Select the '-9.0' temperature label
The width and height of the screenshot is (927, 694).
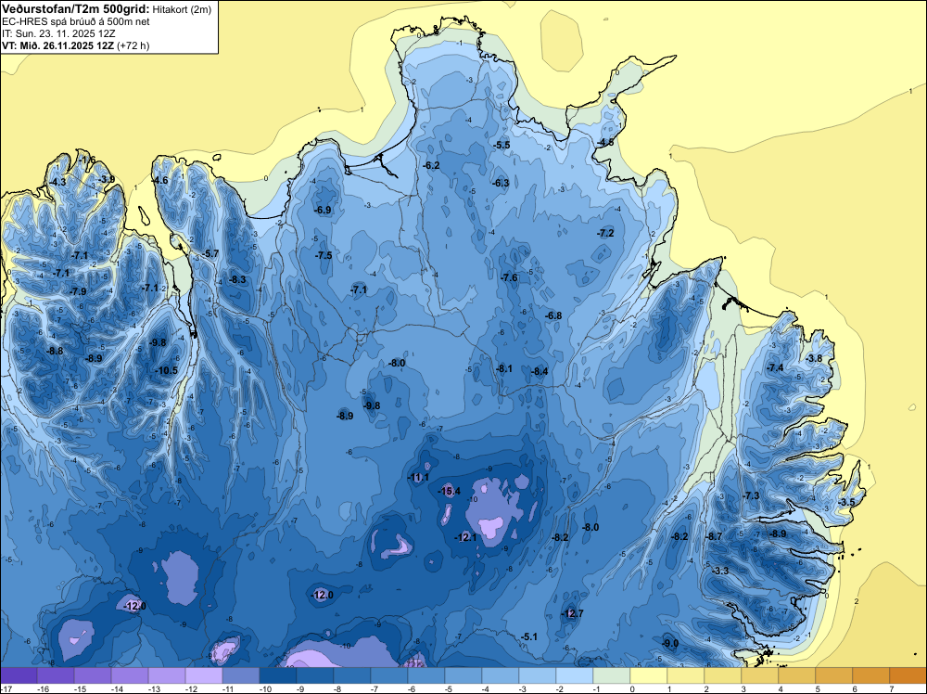click(x=670, y=644)
